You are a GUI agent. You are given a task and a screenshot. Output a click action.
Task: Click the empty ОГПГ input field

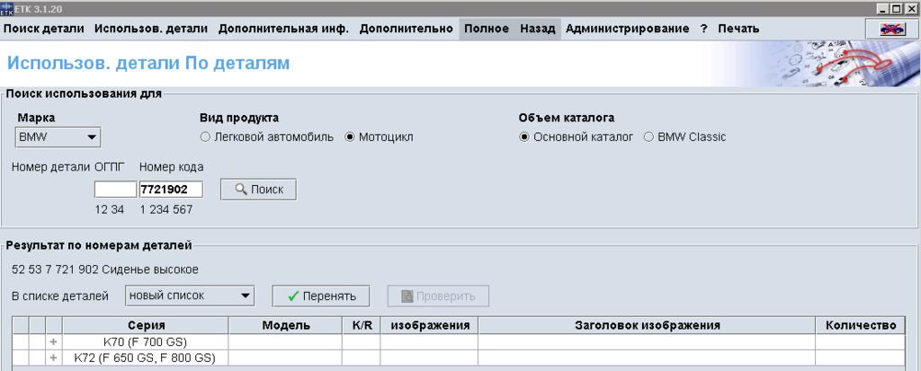pyautogui.click(x=114, y=190)
